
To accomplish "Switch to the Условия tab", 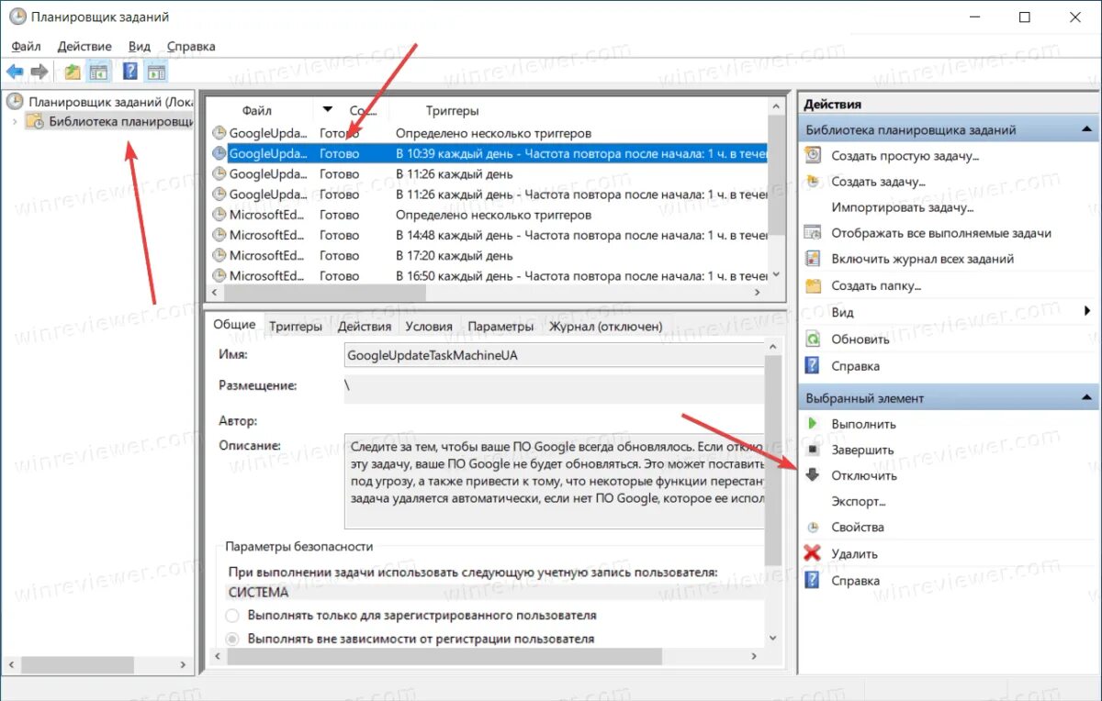I will pyautogui.click(x=429, y=327).
